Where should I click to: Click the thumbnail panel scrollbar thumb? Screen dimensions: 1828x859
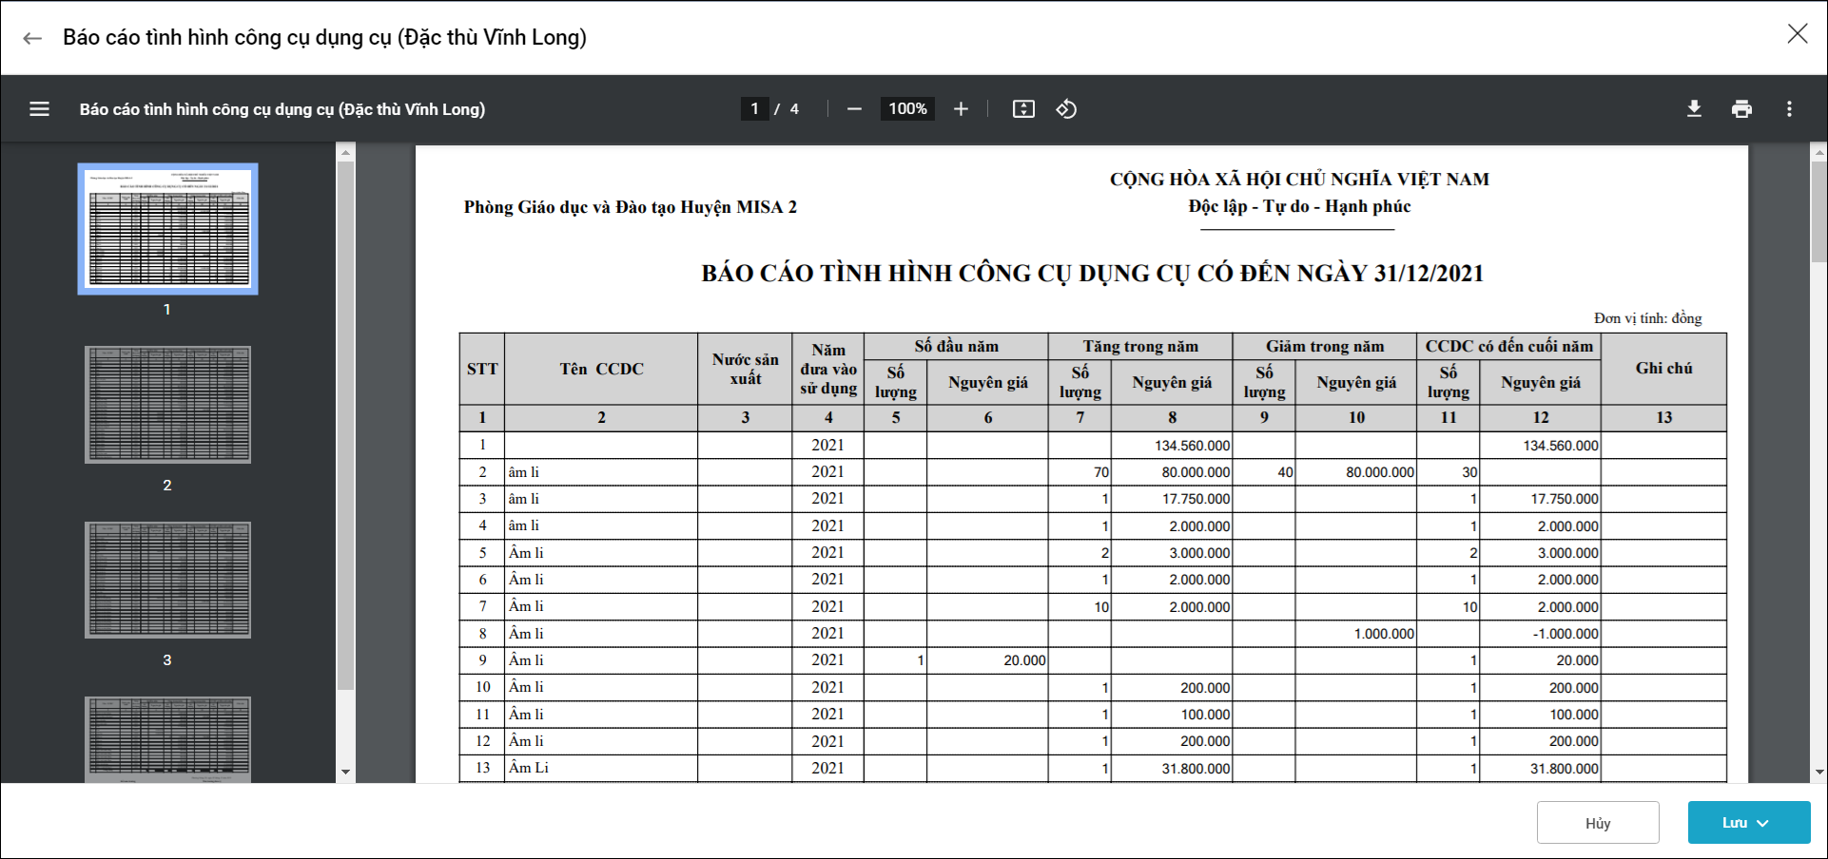tap(345, 426)
